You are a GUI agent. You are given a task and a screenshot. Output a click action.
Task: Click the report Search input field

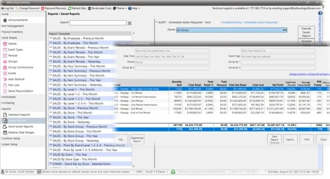coord(98,23)
